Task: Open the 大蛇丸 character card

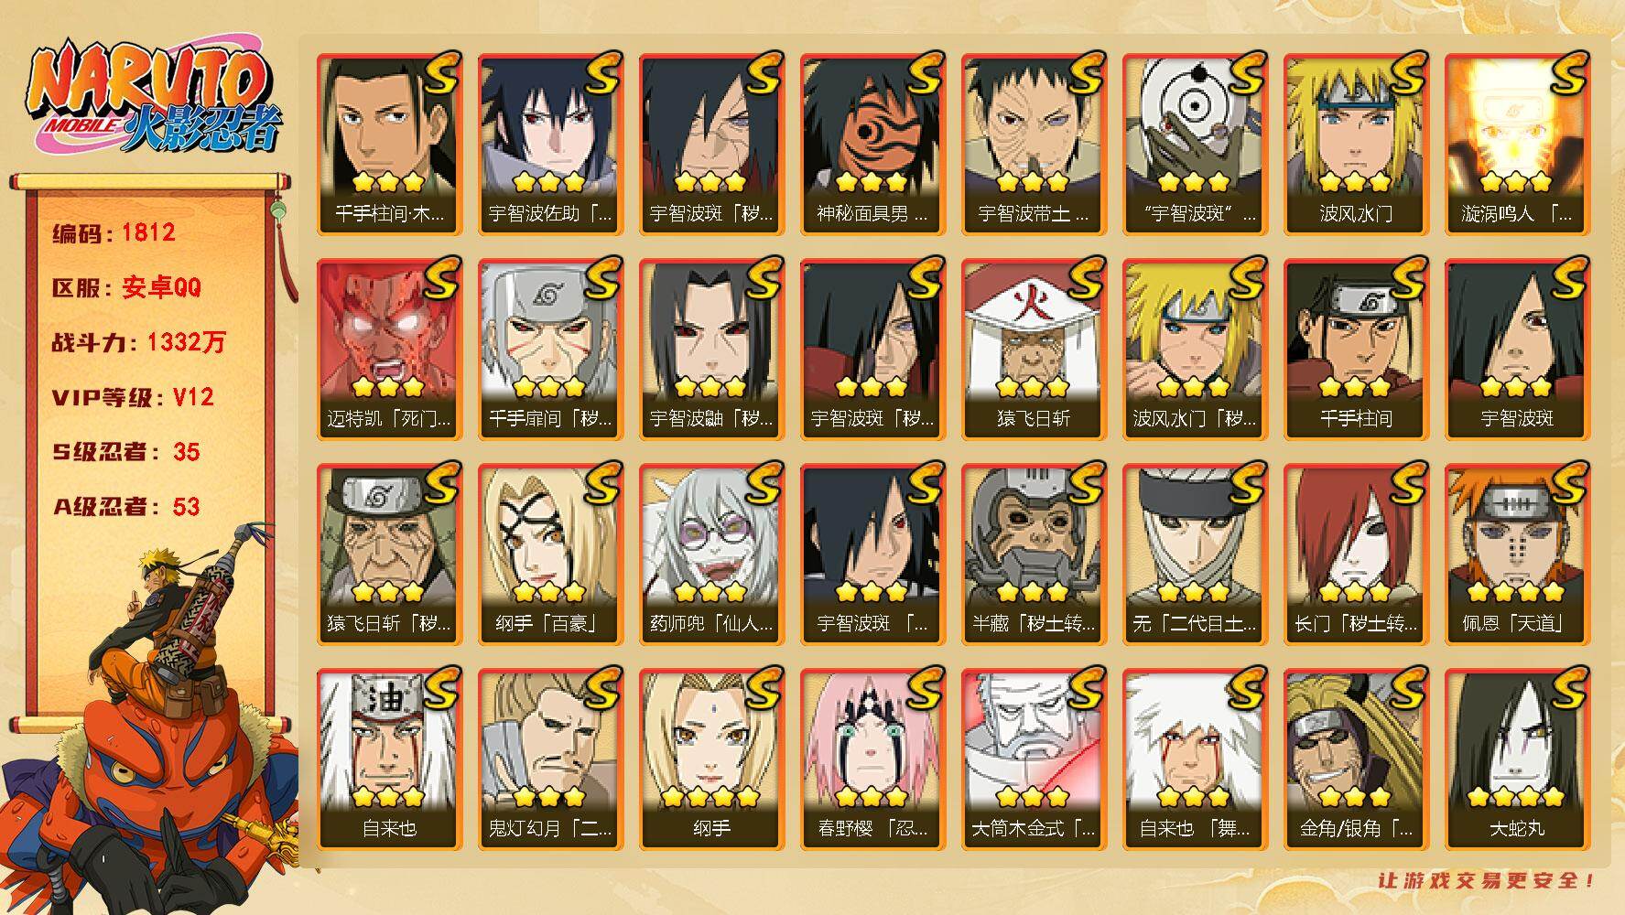Action: (x=1517, y=759)
